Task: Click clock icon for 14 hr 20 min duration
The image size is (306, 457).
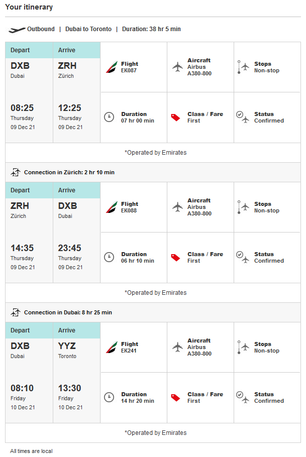Action: (x=109, y=397)
